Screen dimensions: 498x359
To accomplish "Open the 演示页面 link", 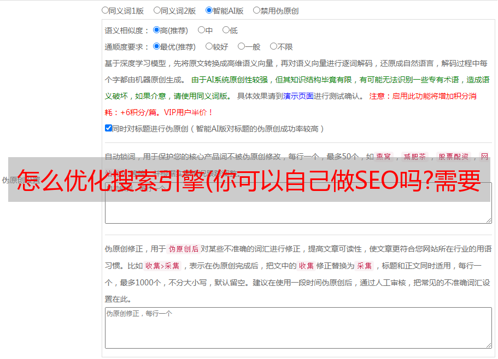I will [x=298, y=96].
